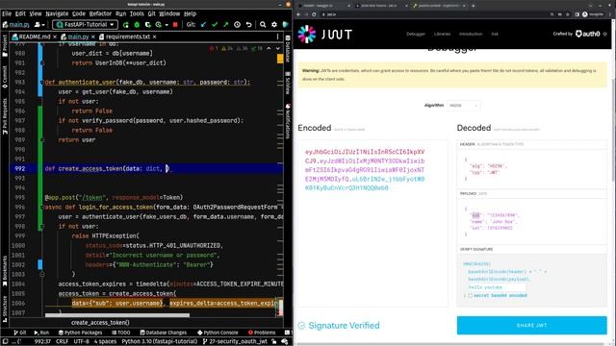Click Run with Coverage icon

point(147,25)
